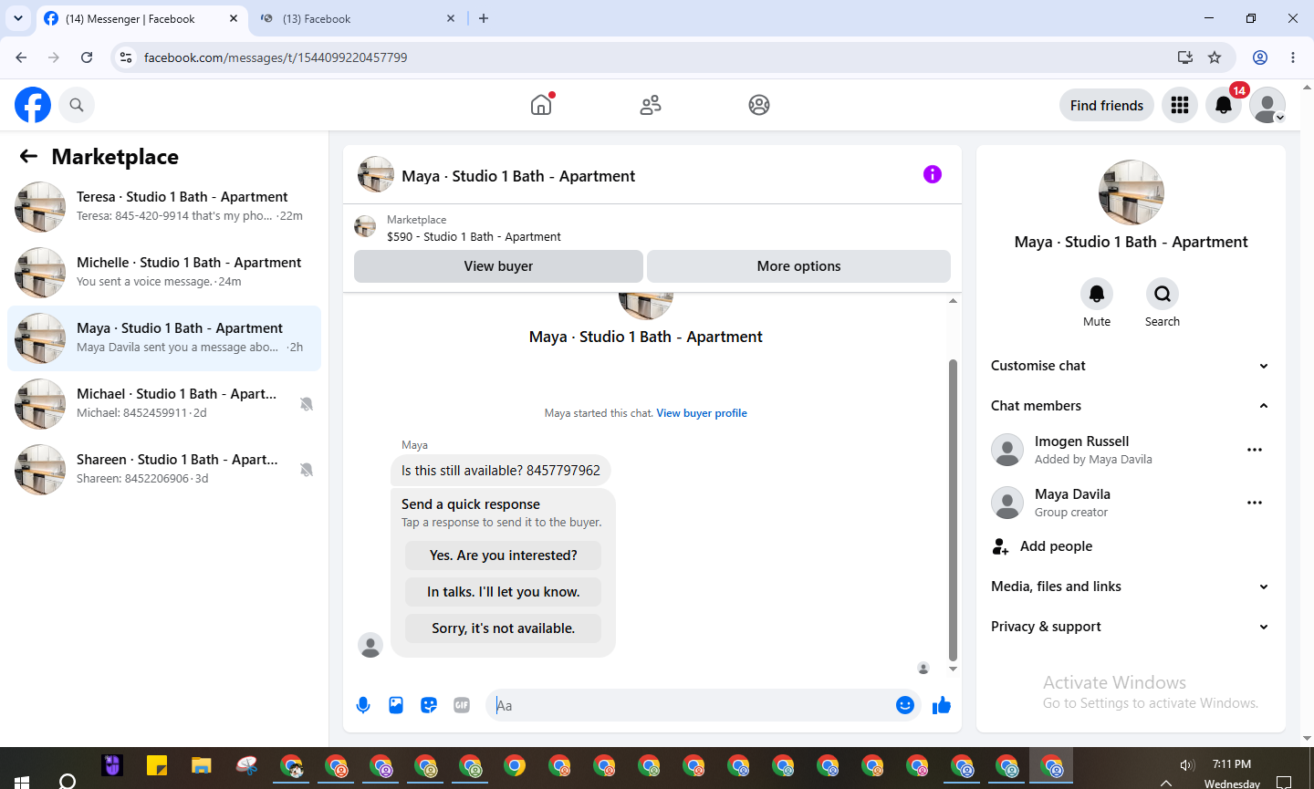
Task: Toggle Mute for this chat
Action: (1097, 294)
